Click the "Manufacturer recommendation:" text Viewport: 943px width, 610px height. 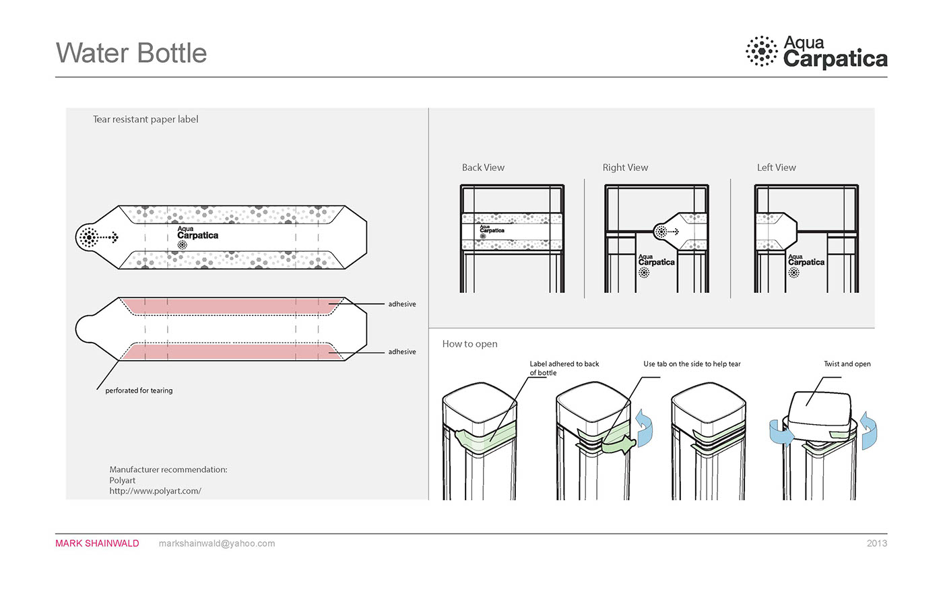[x=168, y=469]
